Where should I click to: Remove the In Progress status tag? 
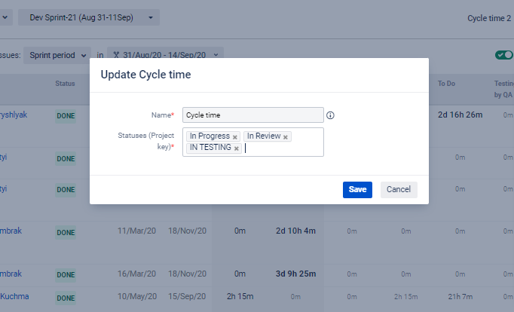(x=234, y=137)
